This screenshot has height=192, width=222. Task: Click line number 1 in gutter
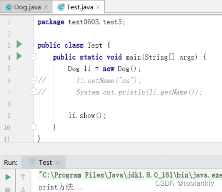(9, 22)
